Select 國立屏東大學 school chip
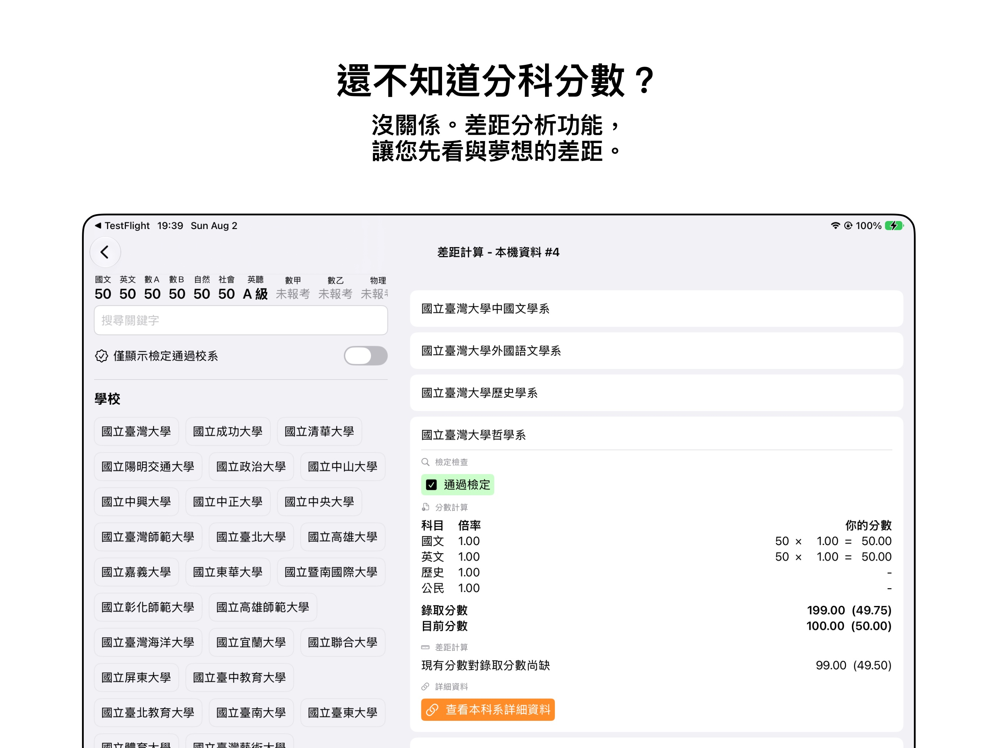Viewport: 998px width, 748px height. point(136,678)
